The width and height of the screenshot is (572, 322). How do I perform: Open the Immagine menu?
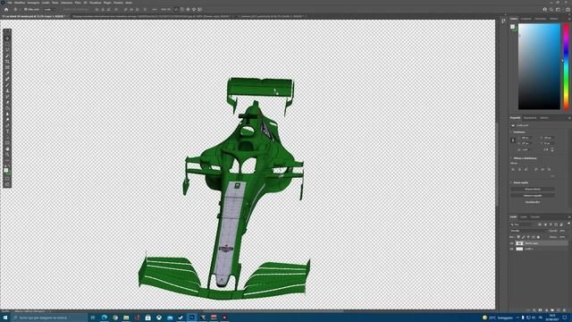pyautogui.click(x=33, y=3)
